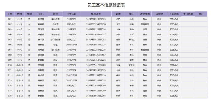Click birth date cell 1979/8/12
Viewport: 214px width, 105px height.
[x=72, y=24]
